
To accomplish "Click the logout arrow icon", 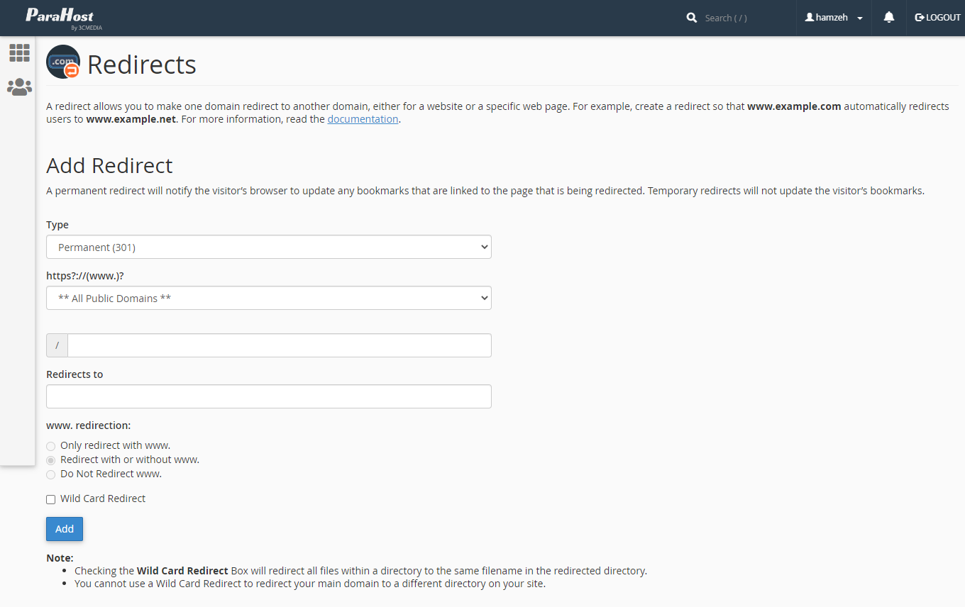I will point(920,18).
